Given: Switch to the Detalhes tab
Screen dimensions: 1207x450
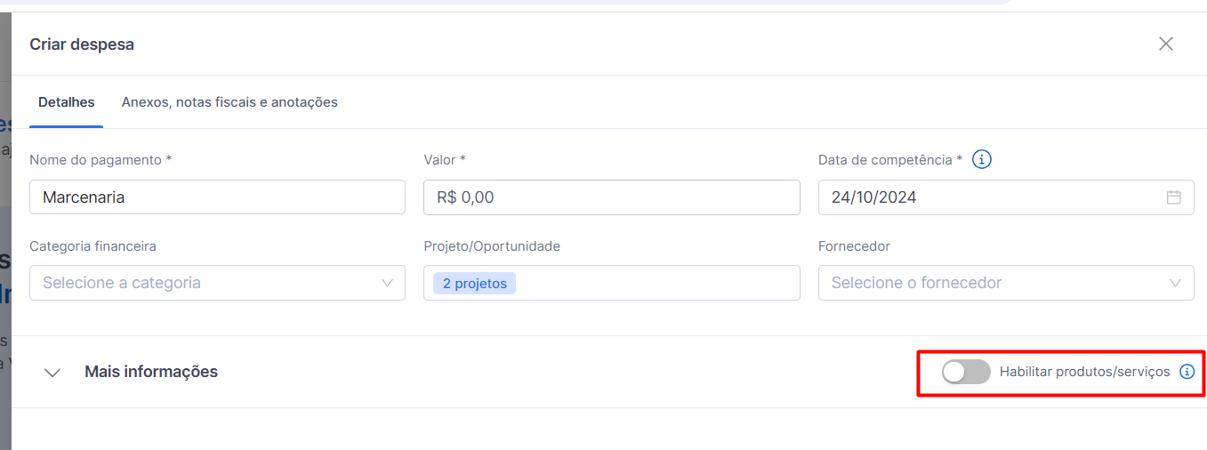Looking at the screenshot, I should pyautogui.click(x=67, y=102).
